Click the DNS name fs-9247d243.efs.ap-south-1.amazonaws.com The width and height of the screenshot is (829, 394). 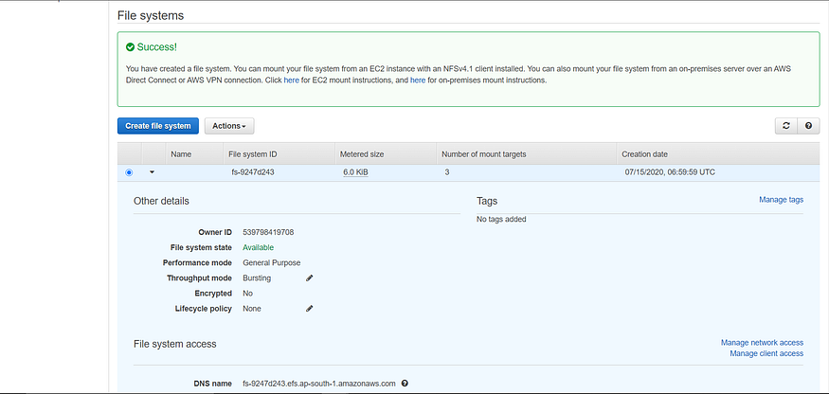point(318,384)
